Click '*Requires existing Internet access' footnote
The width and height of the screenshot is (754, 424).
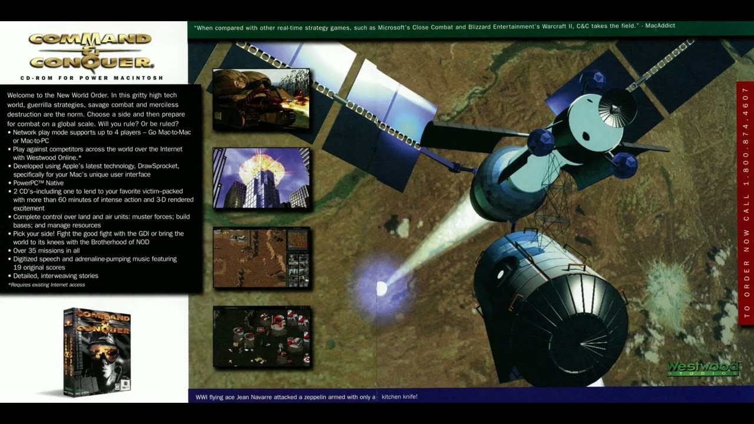click(x=47, y=285)
